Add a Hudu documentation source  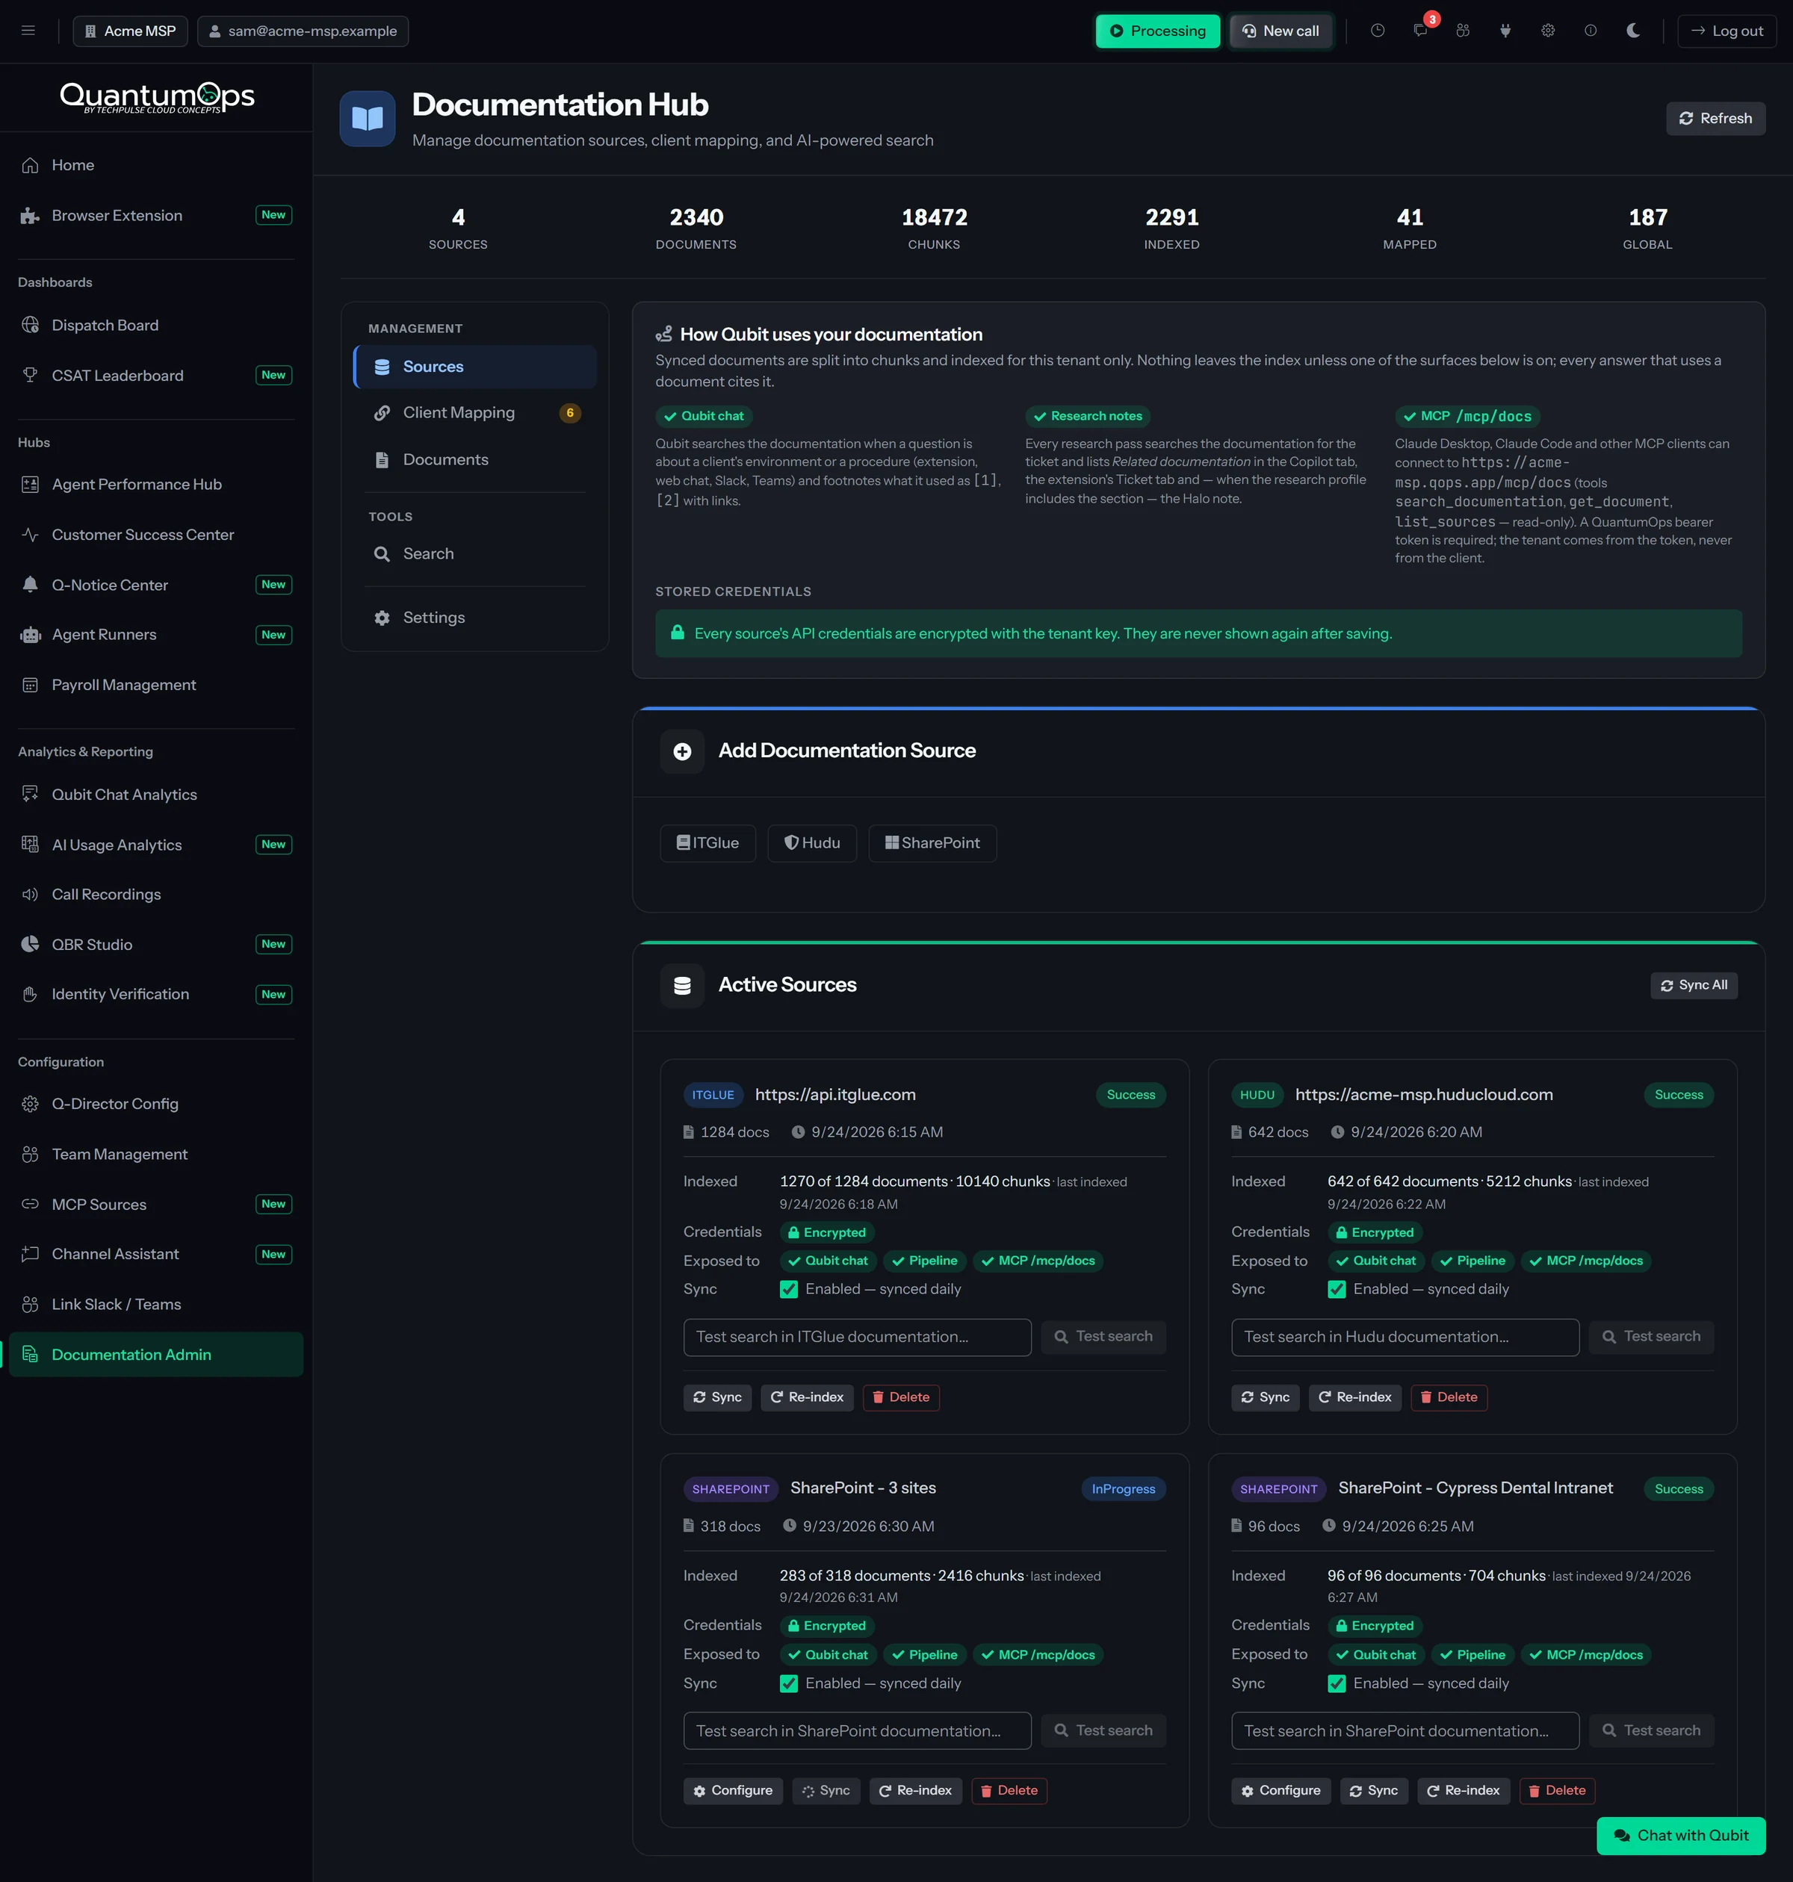(812, 844)
